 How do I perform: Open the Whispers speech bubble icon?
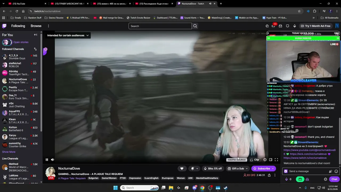pyautogui.click(x=287, y=26)
